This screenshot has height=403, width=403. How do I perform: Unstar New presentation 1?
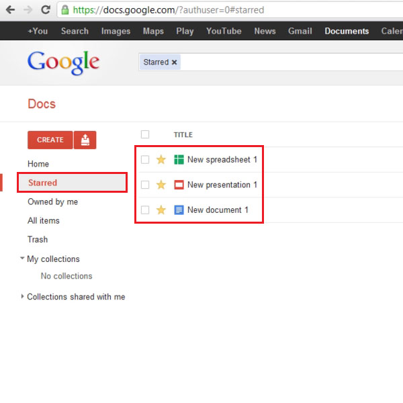click(161, 185)
